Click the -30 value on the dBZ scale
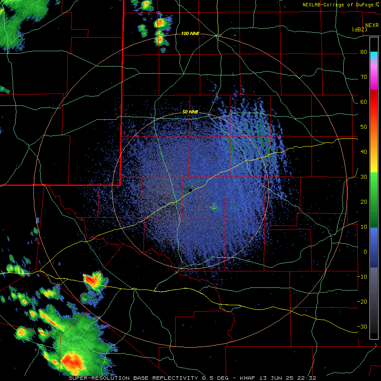 click(362, 326)
